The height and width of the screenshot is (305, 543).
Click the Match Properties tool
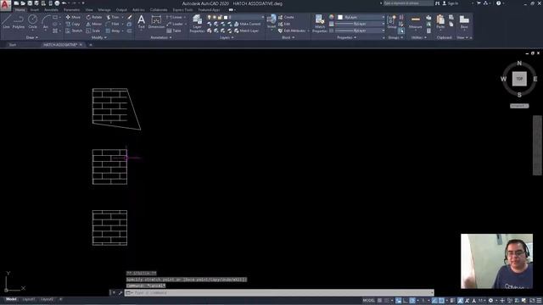(319, 24)
